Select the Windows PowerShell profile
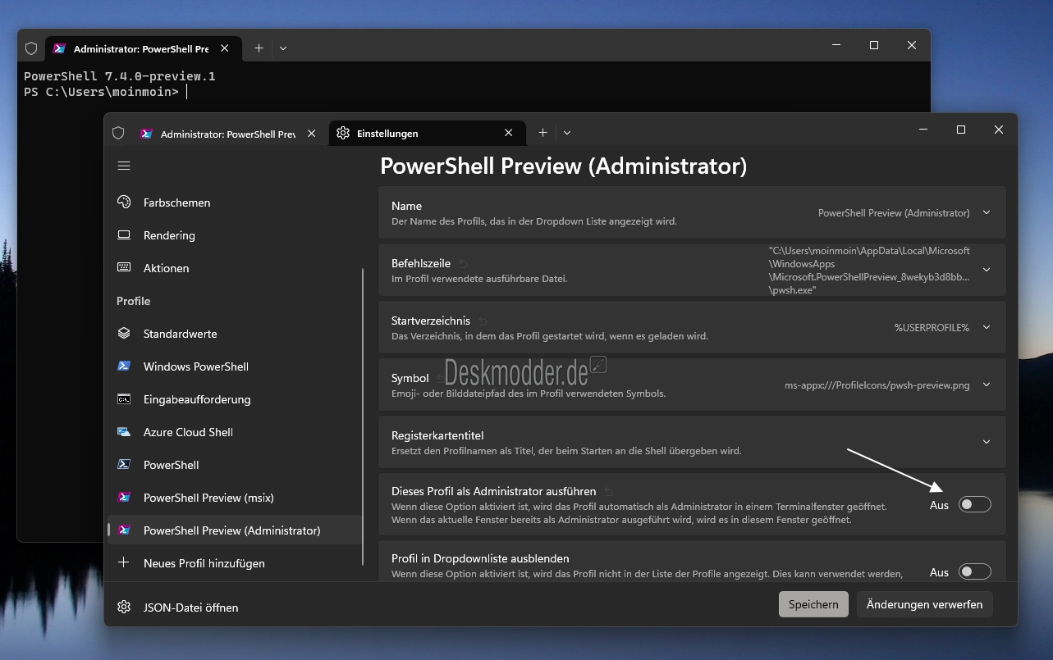Viewport: 1053px width, 660px height. [235, 366]
